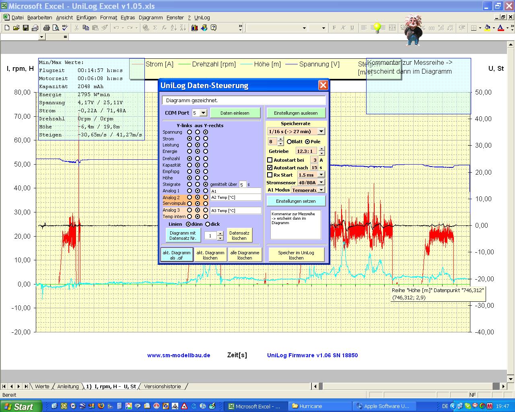This screenshot has height=412, width=515.
Task: Open the Chart Wizard icon
Action: [x=195, y=28]
